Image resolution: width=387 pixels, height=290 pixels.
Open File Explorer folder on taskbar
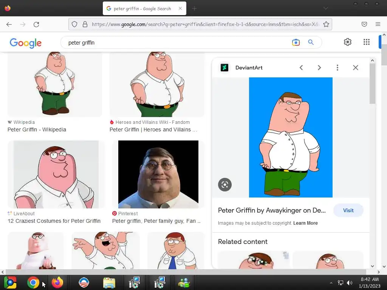point(109,283)
